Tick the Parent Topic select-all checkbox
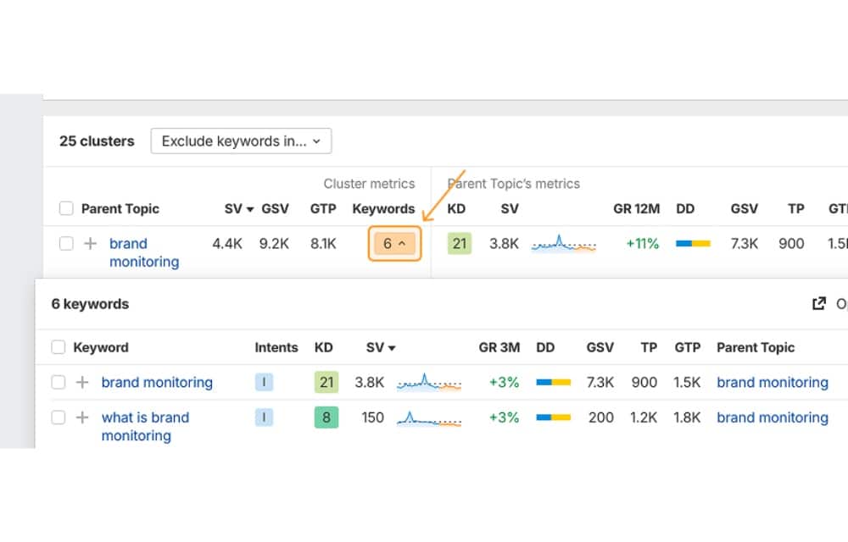This screenshot has height=542, width=848. tap(66, 208)
